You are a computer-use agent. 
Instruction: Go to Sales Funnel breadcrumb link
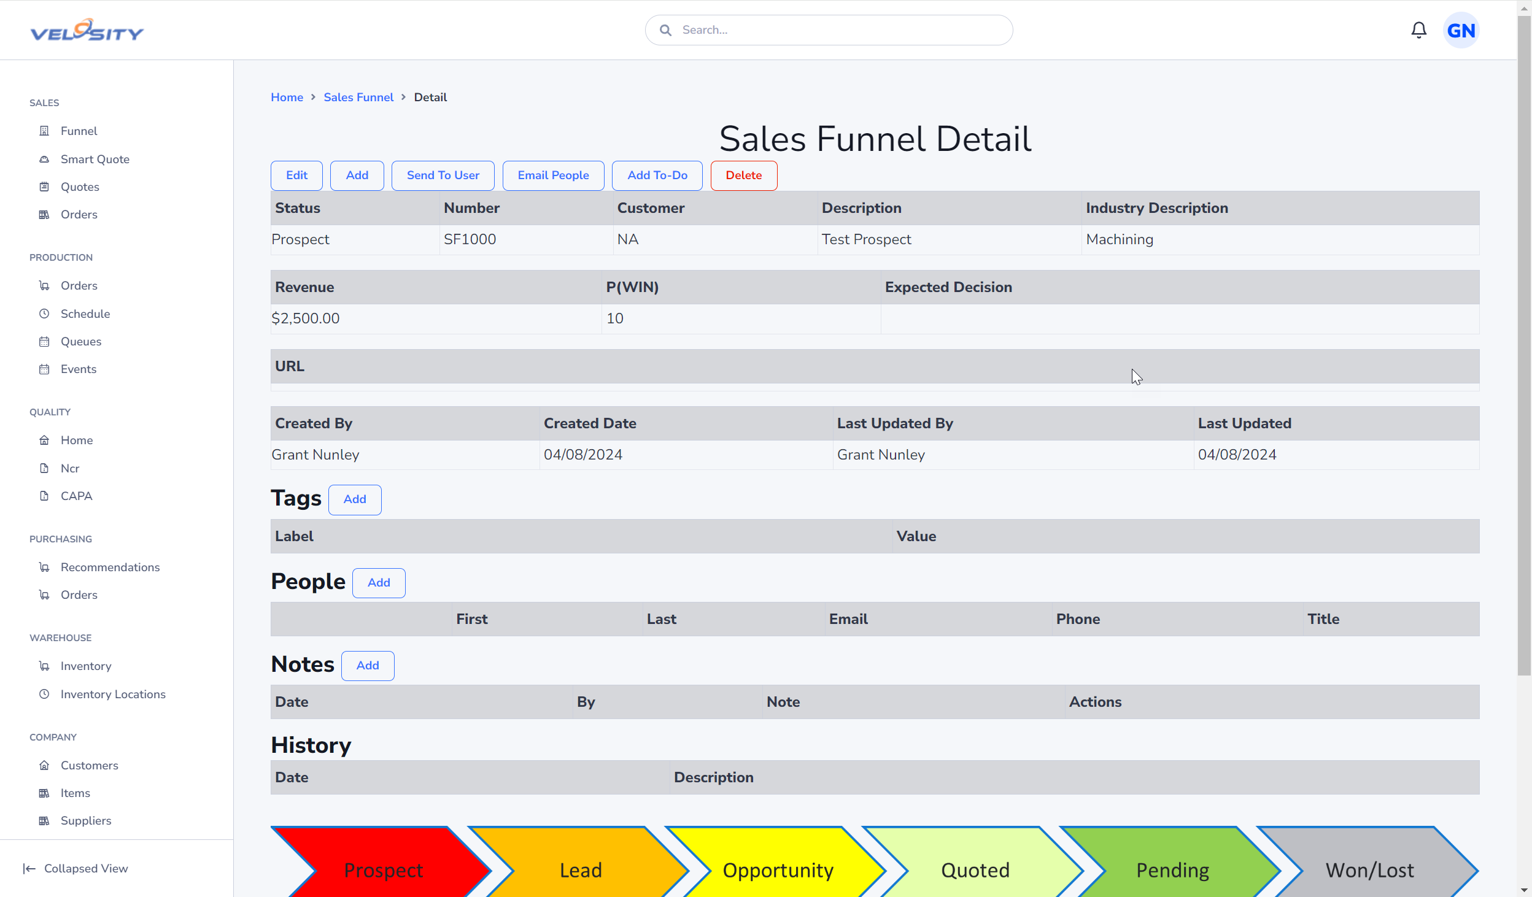click(358, 97)
